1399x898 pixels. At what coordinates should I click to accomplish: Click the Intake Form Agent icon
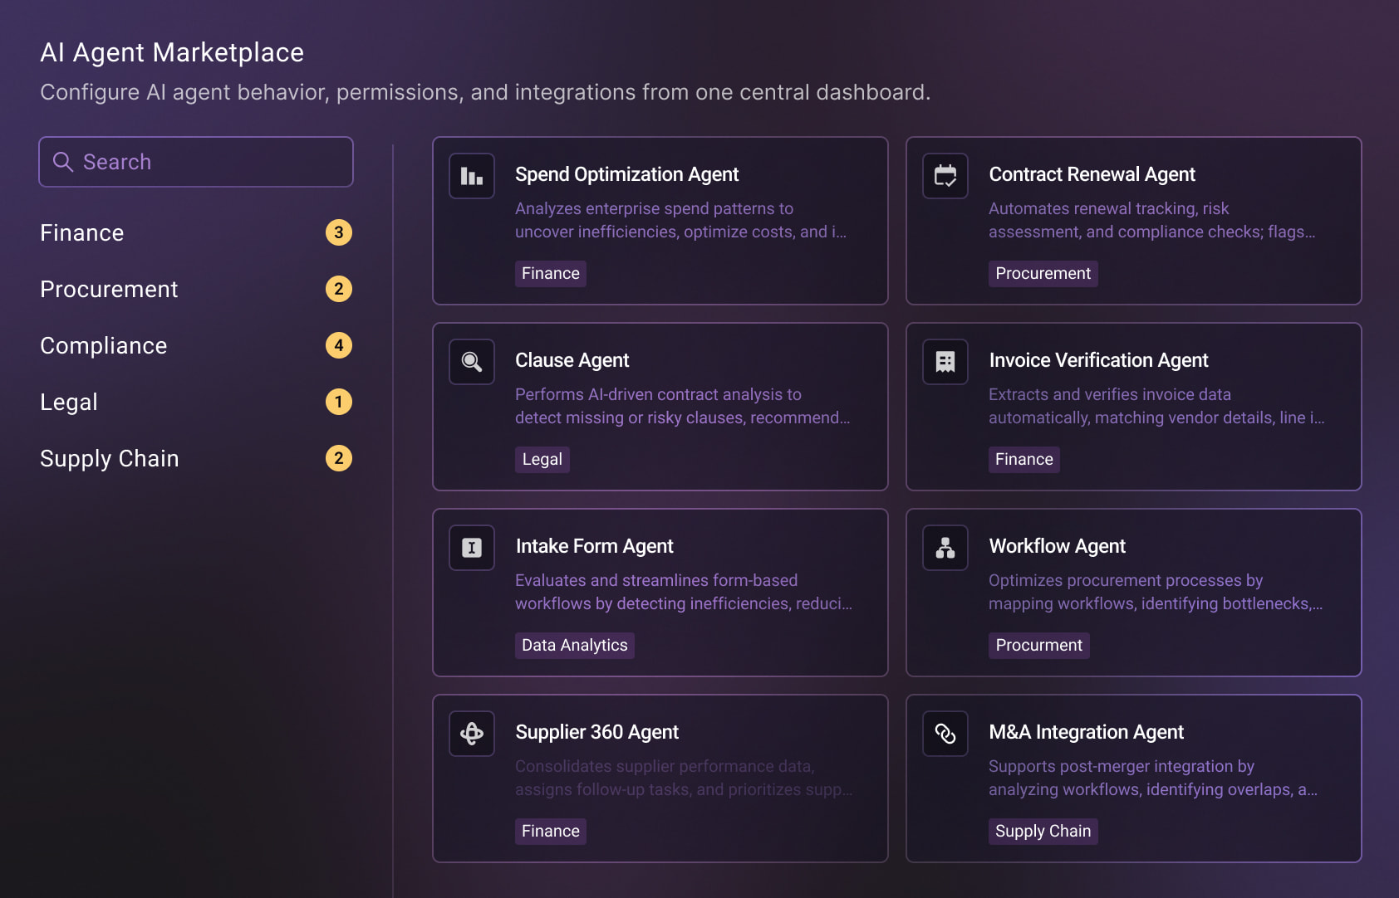[472, 548]
